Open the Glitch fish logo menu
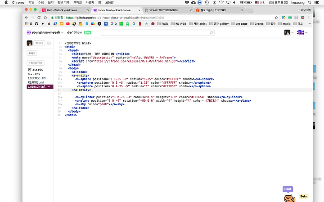The height and width of the screenshot is (202, 324). (x=300, y=32)
